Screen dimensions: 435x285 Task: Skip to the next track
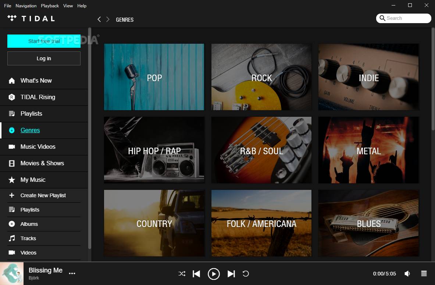(x=231, y=274)
